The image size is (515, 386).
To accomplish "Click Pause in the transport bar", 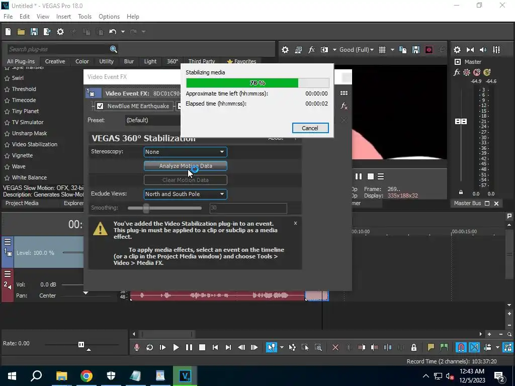I will (189, 347).
